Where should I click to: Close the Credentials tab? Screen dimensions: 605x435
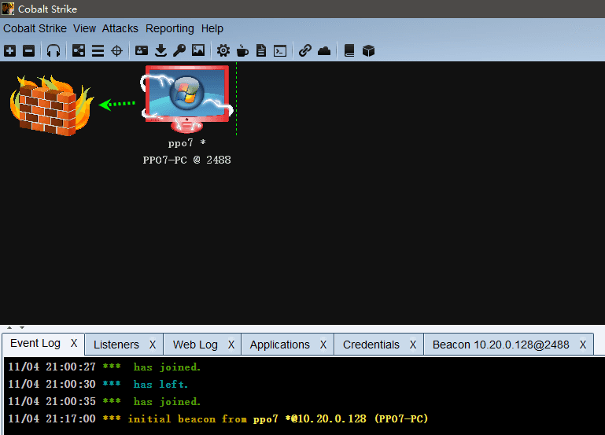click(x=413, y=345)
